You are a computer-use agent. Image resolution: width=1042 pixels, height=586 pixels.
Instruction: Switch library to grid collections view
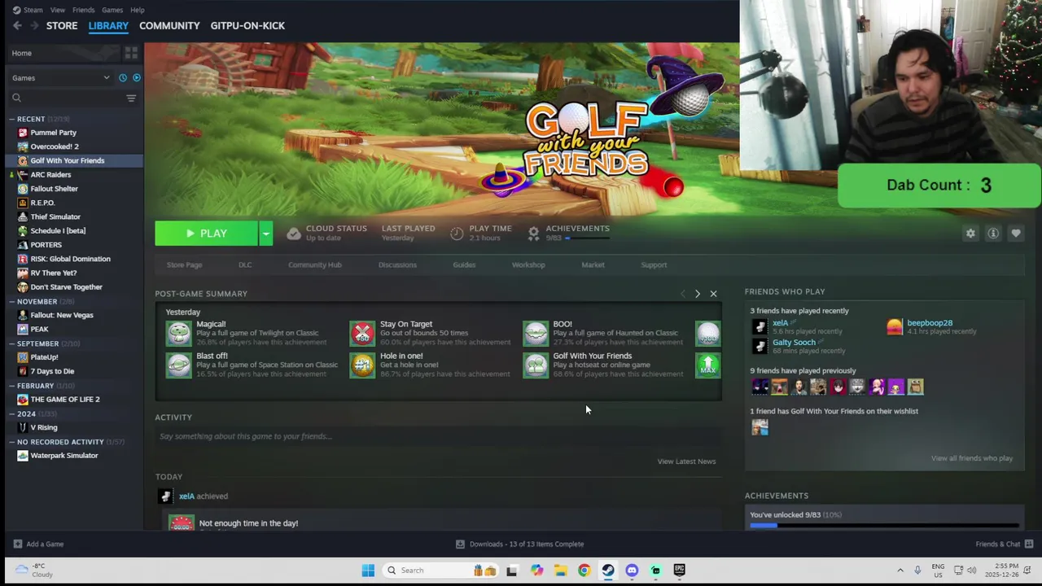tap(131, 53)
